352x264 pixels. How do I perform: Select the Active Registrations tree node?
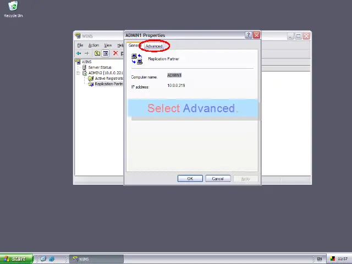108,79
